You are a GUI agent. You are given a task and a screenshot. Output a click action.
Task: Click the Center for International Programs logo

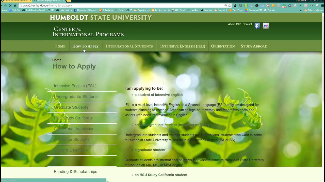coord(88,32)
